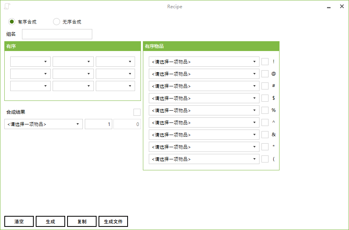This screenshot has height=230, width=349.
Task: Select the 无序合成 radio button
Action: [x=57, y=22]
